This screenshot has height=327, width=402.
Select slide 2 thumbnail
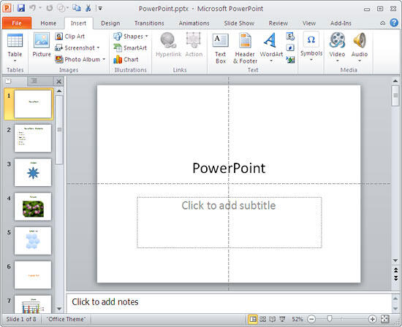click(x=33, y=138)
